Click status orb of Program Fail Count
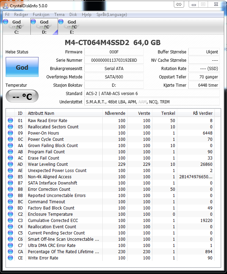Screen dimensions: 227x274 [x=10, y=152]
